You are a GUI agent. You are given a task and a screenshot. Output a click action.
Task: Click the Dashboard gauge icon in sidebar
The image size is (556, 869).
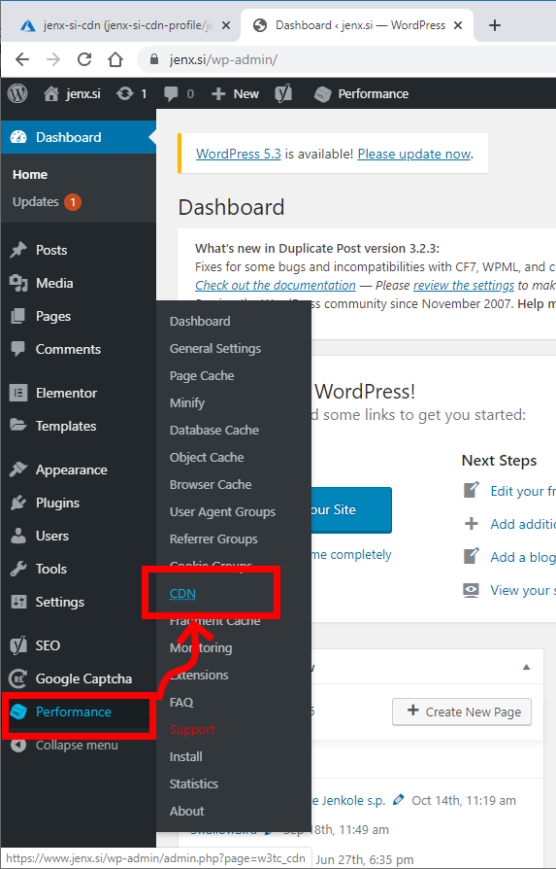[x=18, y=137]
